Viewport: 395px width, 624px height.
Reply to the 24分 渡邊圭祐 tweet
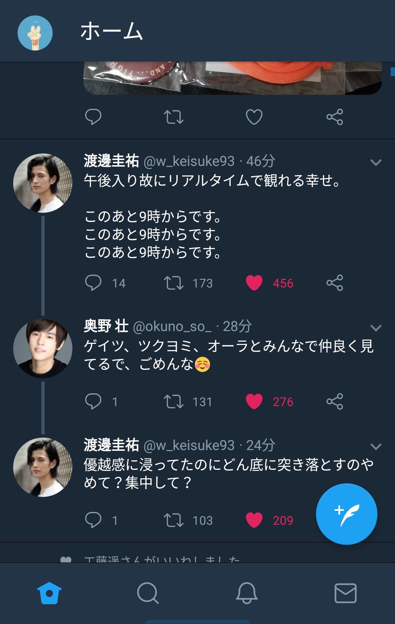tap(93, 520)
